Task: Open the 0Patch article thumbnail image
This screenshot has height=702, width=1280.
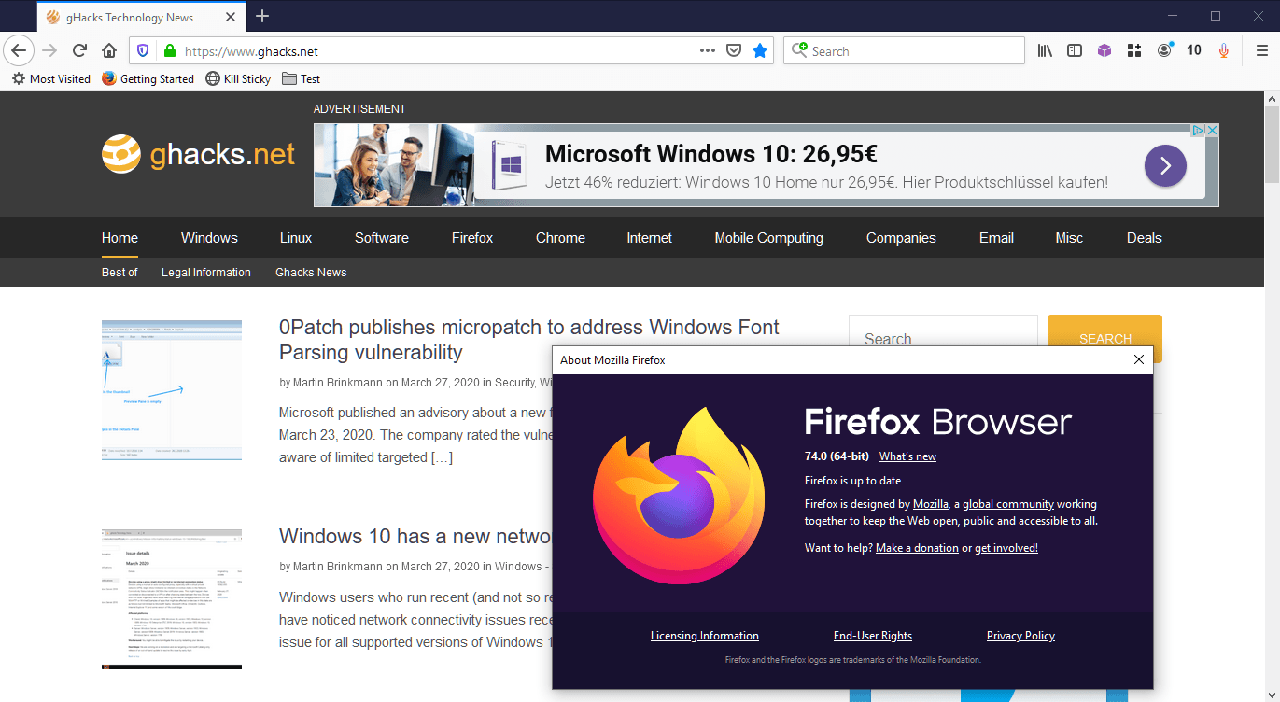Action: [172, 390]
